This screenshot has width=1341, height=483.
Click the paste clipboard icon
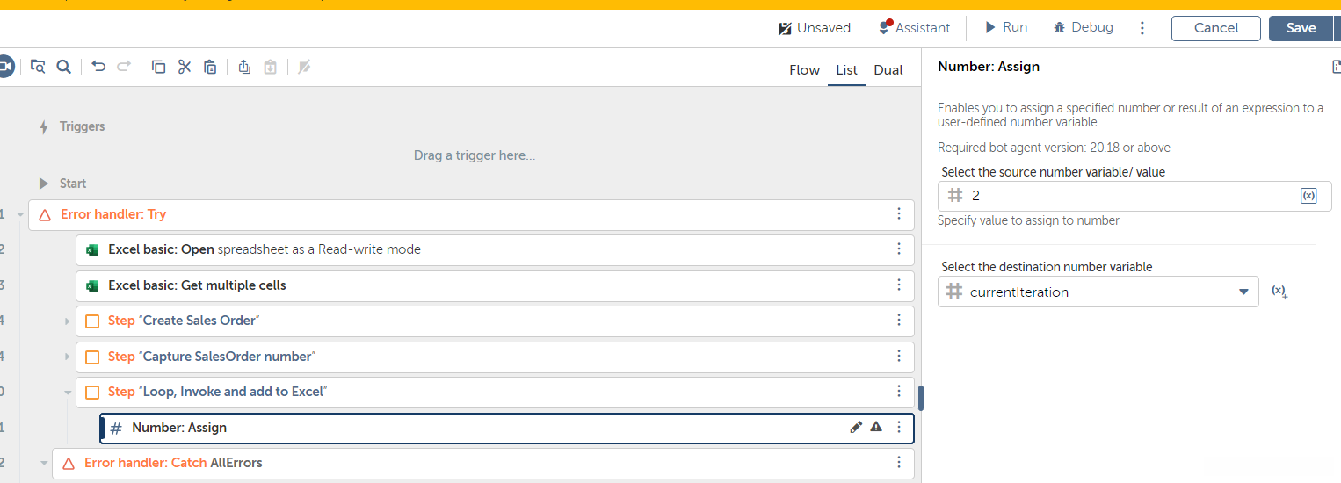tap(210, 67)
